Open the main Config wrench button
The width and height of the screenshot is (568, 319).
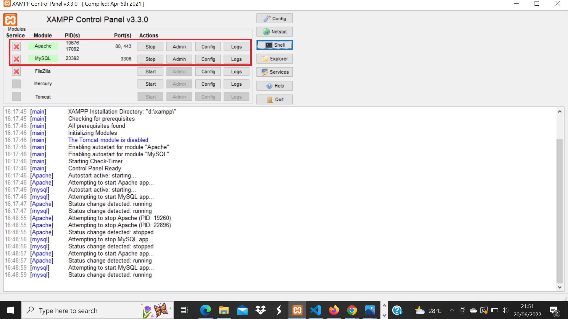point(275,18)
